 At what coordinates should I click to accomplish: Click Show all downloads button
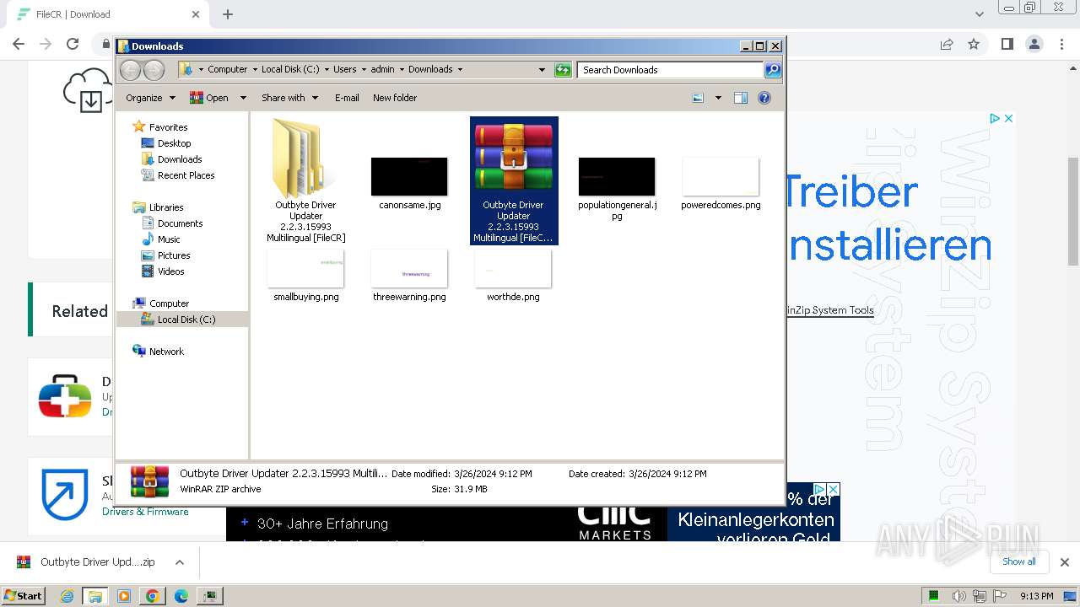coord(1019,561)
